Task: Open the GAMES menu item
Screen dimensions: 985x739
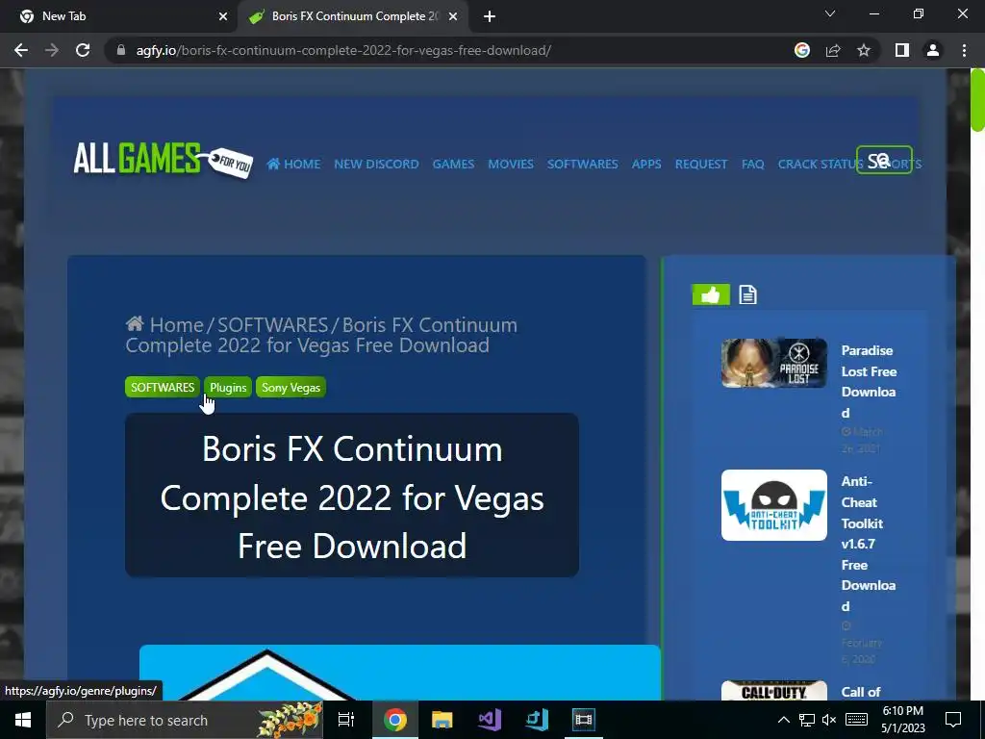Action: (453, 164)
